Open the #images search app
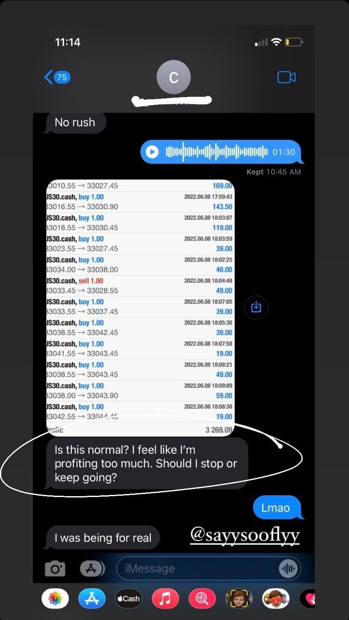Screen dimensions: 349x620 coord(202,599)
